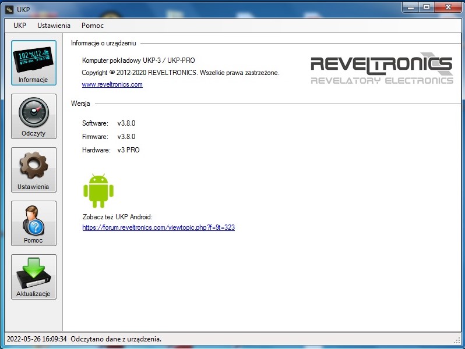Open the Pomoc sidebar section with the help icon
Screen dimensions: 465x349
(x=34, y=223)
